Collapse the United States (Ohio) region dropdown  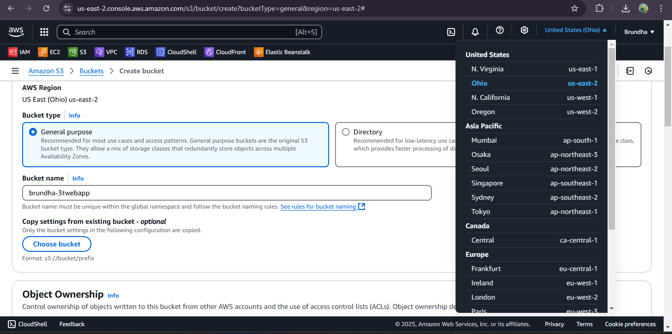tap(576, 30)
